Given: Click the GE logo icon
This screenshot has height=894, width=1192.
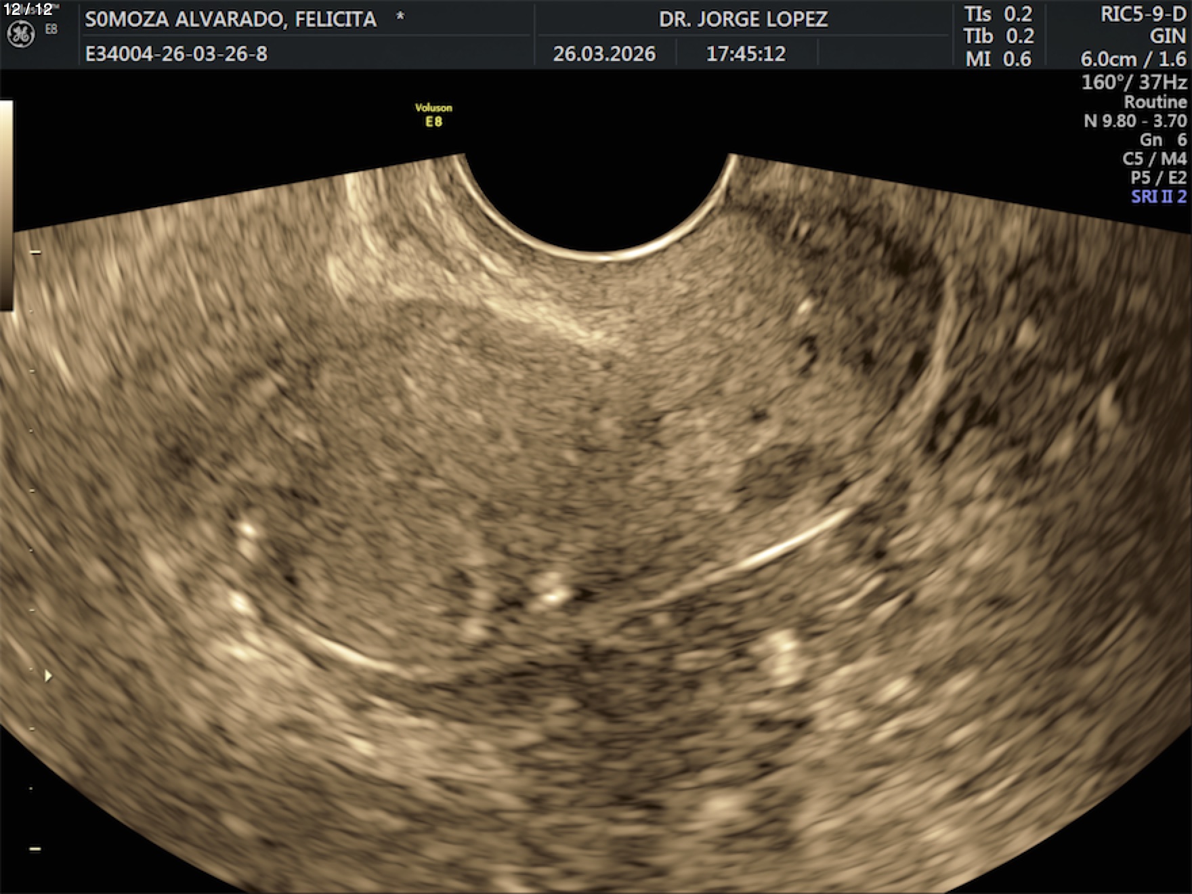Looking at the screenshot, I should 20,35.
